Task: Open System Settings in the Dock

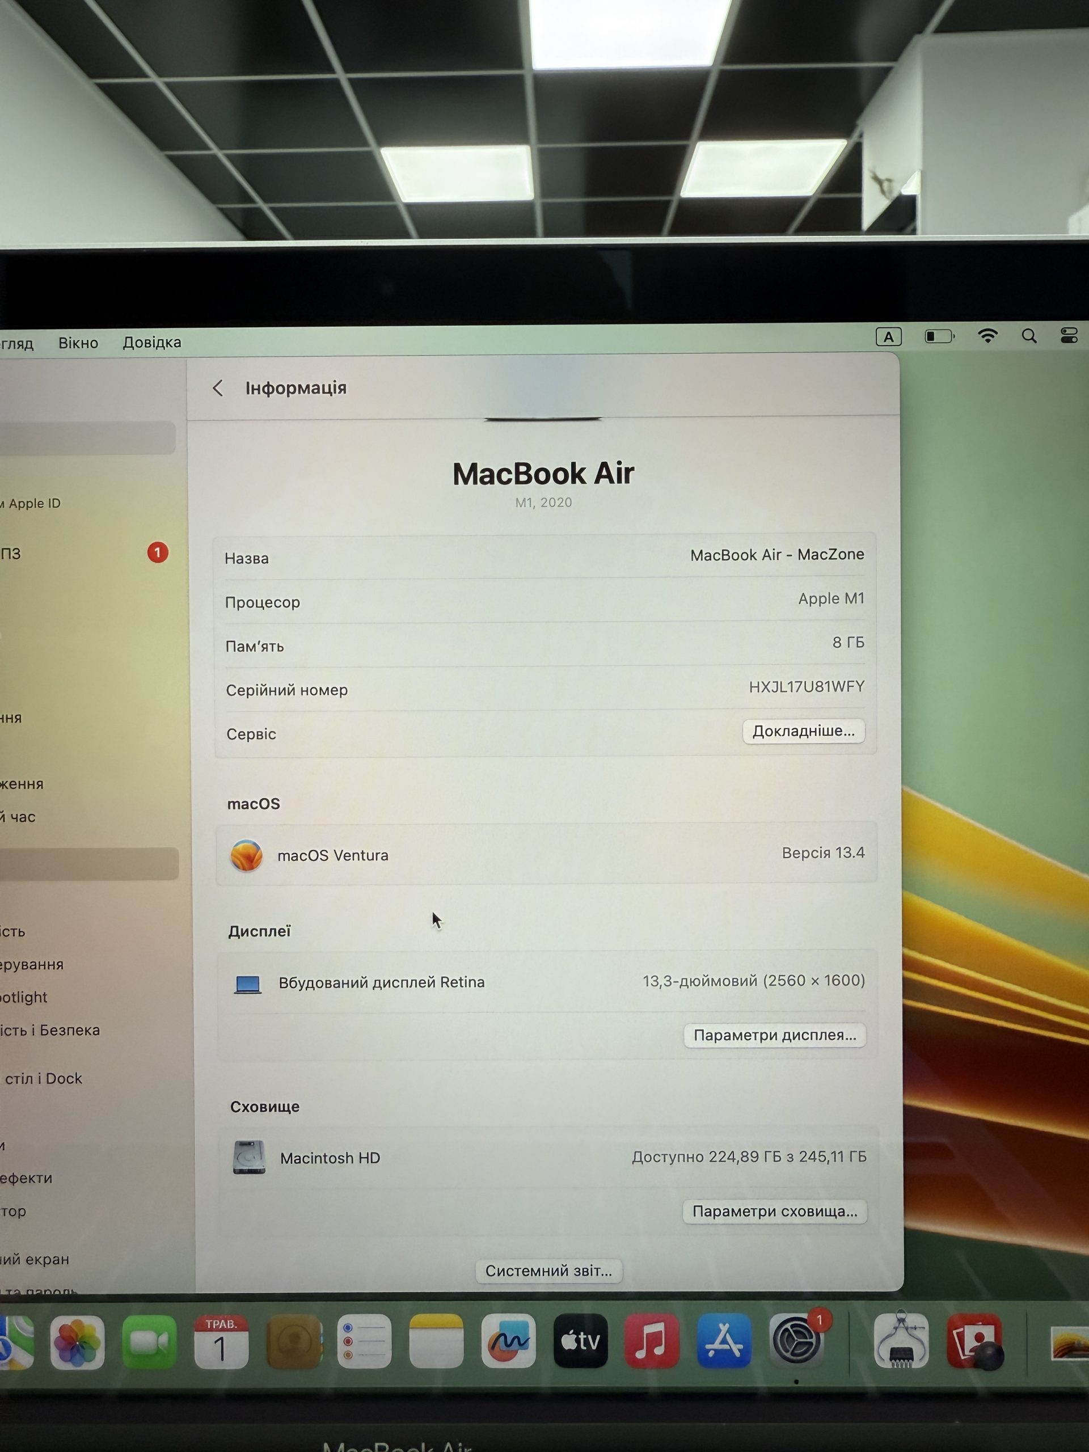Action: pos(796,1340)
